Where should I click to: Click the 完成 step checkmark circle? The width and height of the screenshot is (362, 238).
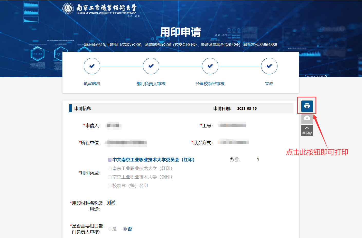click(x=269, y=66)
